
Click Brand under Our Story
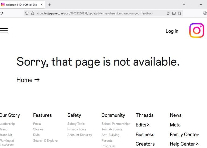(x=4, y=129)
